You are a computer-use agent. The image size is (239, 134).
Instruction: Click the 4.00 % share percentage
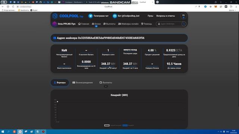(x=152, y=50)
